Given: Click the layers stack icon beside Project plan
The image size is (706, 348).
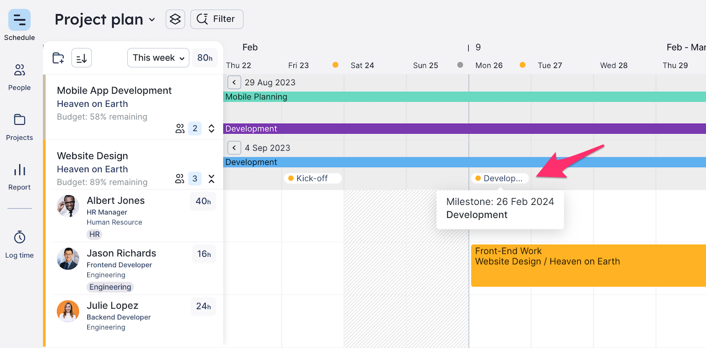Looking at the screenshot, I should click(x=175, y=19).
